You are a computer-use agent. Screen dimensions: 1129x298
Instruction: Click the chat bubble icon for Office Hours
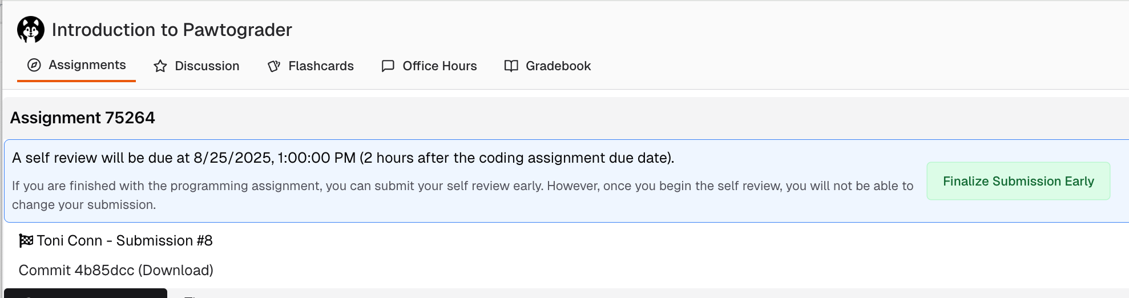[x=388, y=66]
